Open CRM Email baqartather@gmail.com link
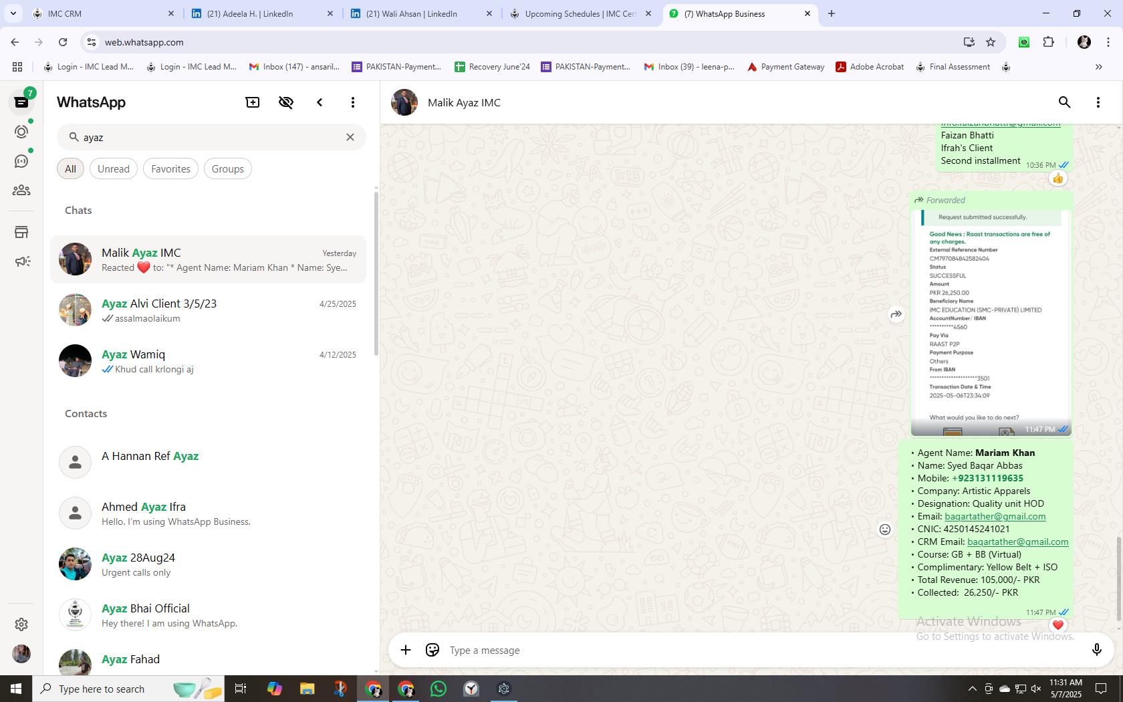 click(x=1017, y=542)
